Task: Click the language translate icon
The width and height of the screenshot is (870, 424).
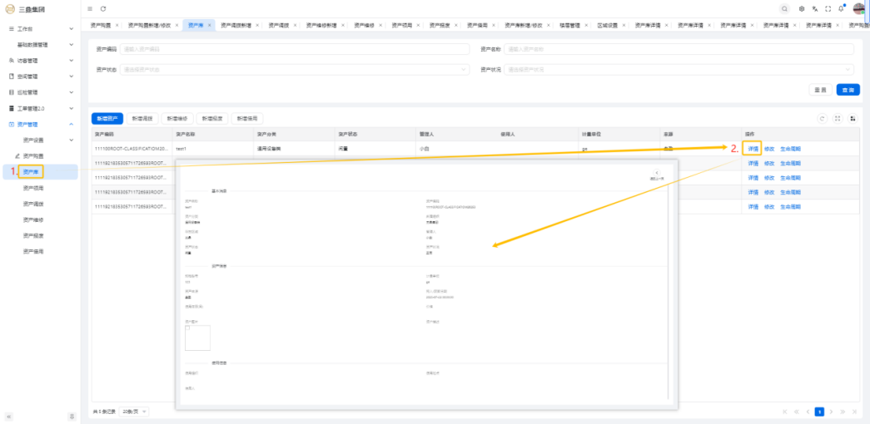Action: click(x=815, y=8)
